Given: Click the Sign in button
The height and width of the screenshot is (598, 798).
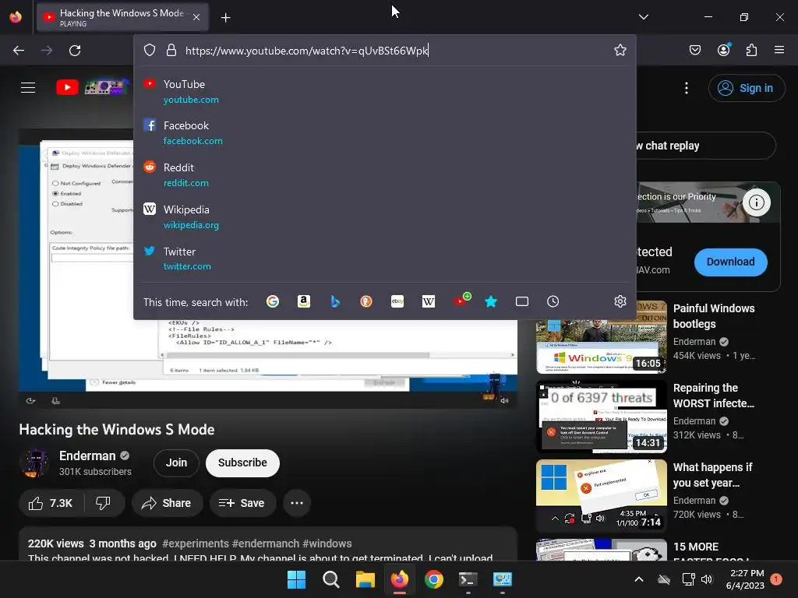Looking at the screenshot, I should [x=746, y=88].
